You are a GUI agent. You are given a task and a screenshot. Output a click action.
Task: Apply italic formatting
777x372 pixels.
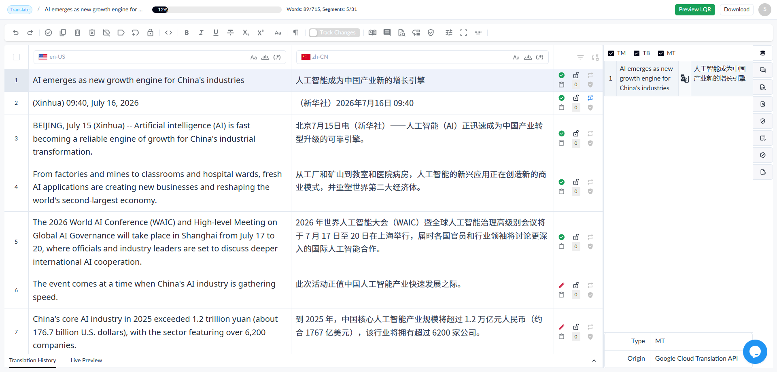201,33
